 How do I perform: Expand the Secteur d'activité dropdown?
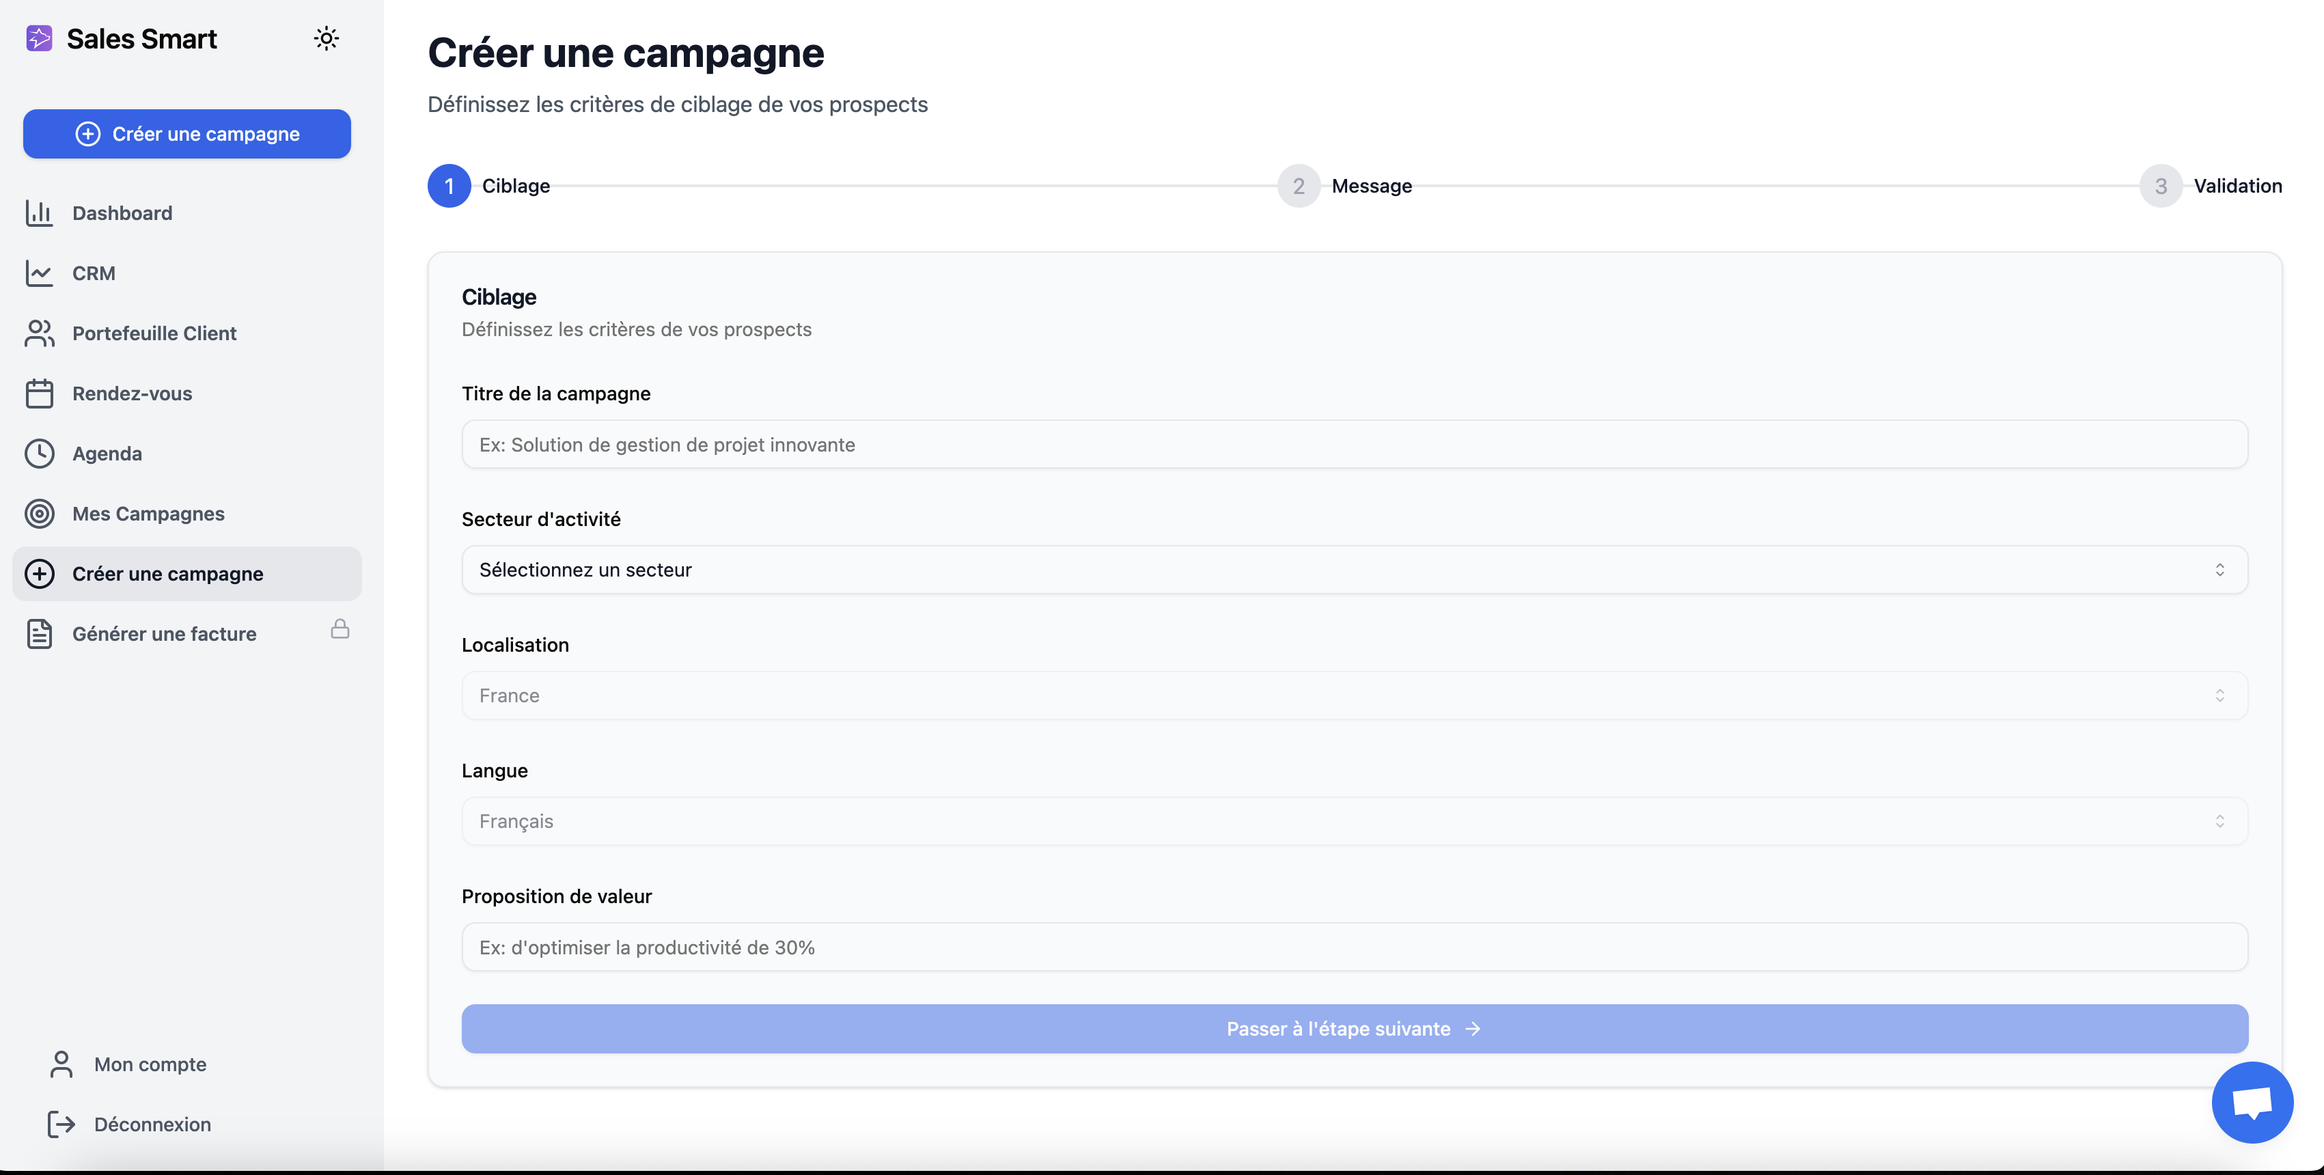[x=1353, y=570]
